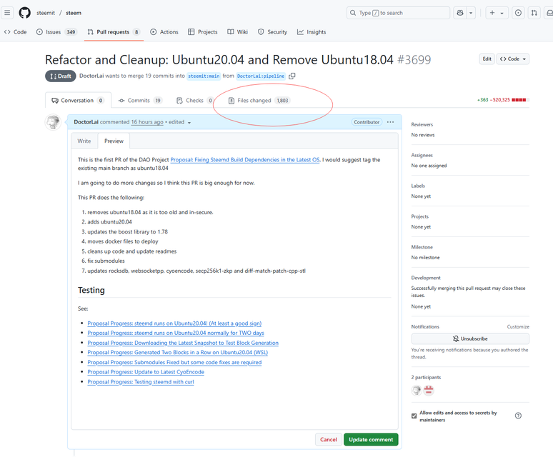Screen dimensions: 553x457
Task: Open Submodules Fixed progress link
Action: 174,362
